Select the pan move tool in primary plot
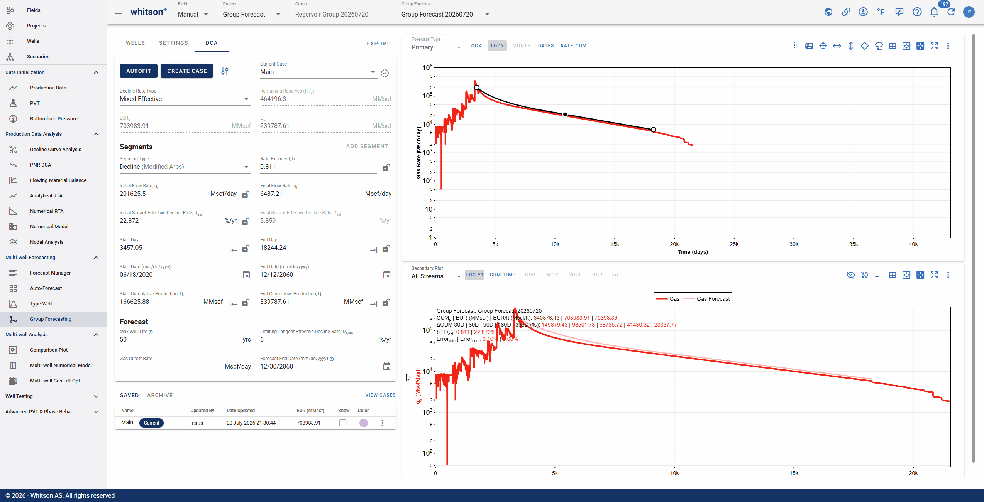The image size is (984, 502). pyautogui.click(x=823, y=46)
